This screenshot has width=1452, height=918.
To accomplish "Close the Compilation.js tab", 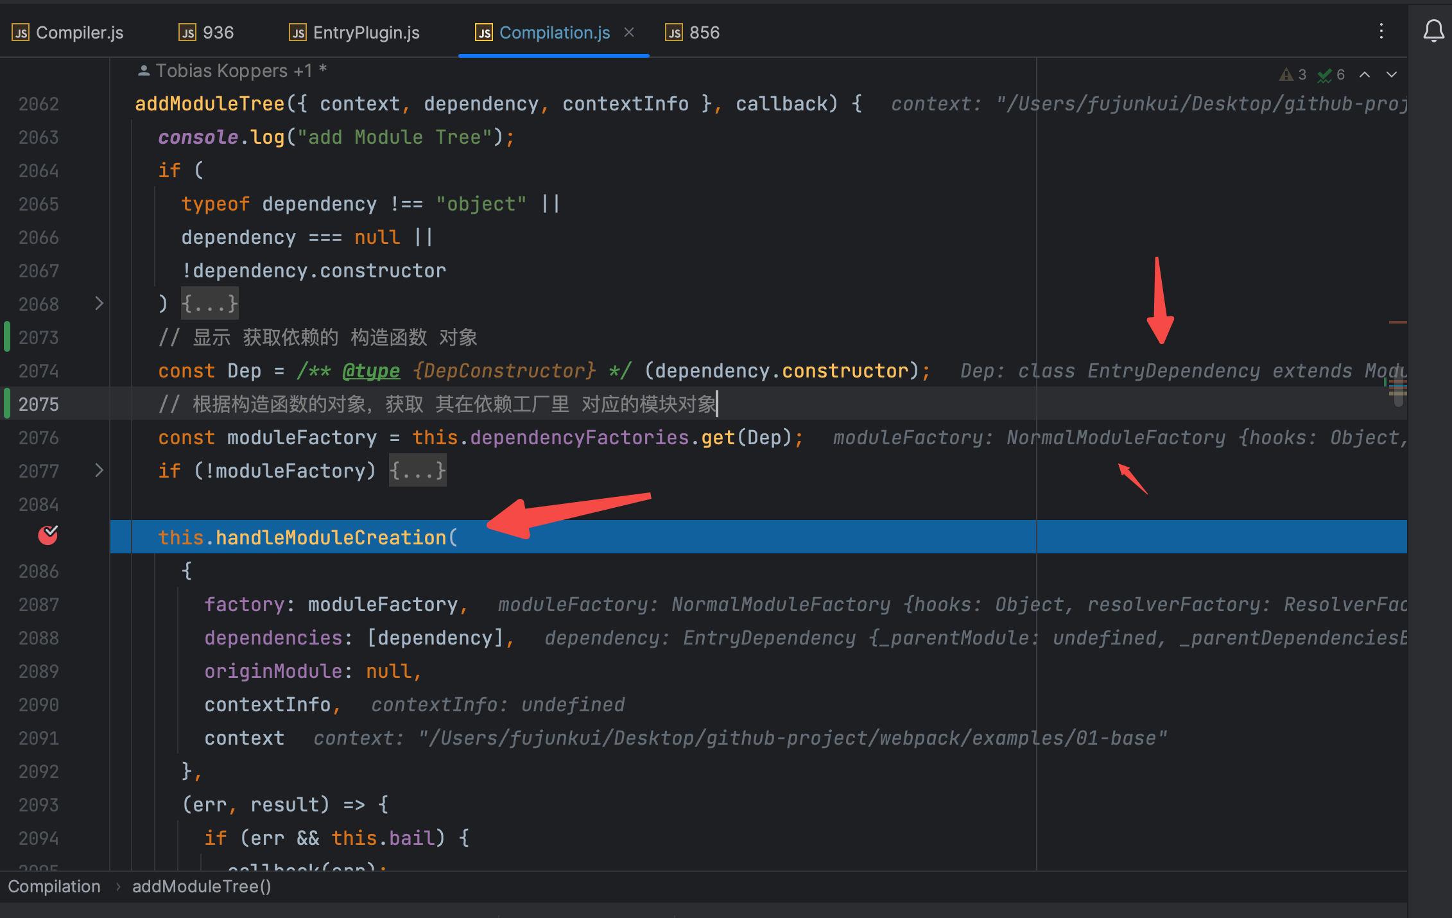I will pos(629,32).
